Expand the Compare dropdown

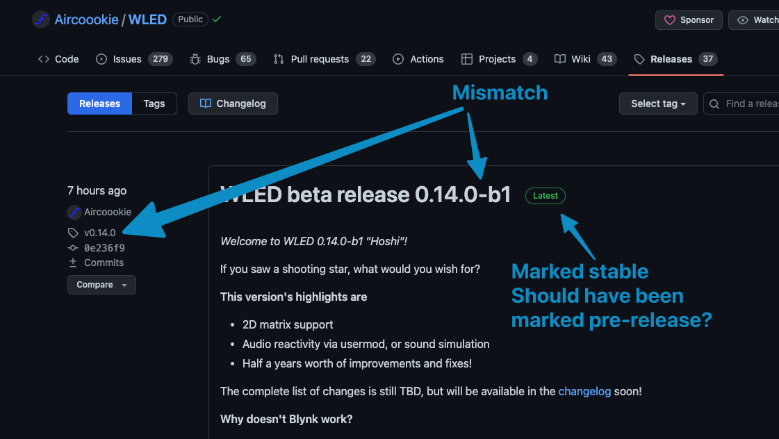click(101, 284)
